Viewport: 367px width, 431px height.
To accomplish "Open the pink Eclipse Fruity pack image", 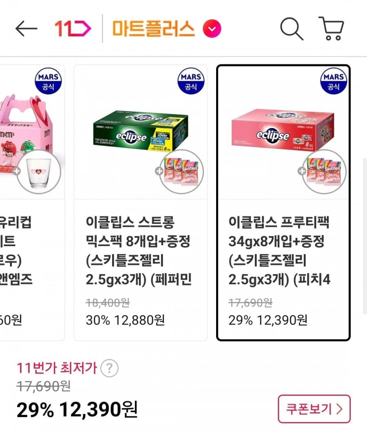I will coord(282,130).
